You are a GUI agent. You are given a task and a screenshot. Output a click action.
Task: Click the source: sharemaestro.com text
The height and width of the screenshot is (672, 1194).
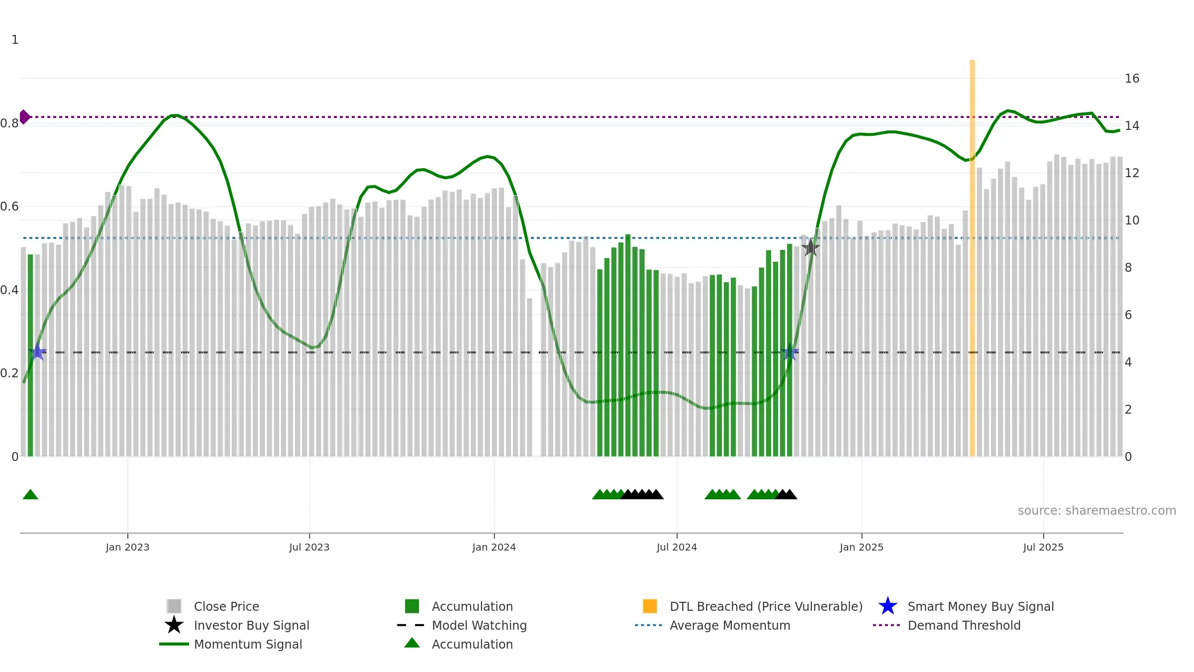[1097, 511]
